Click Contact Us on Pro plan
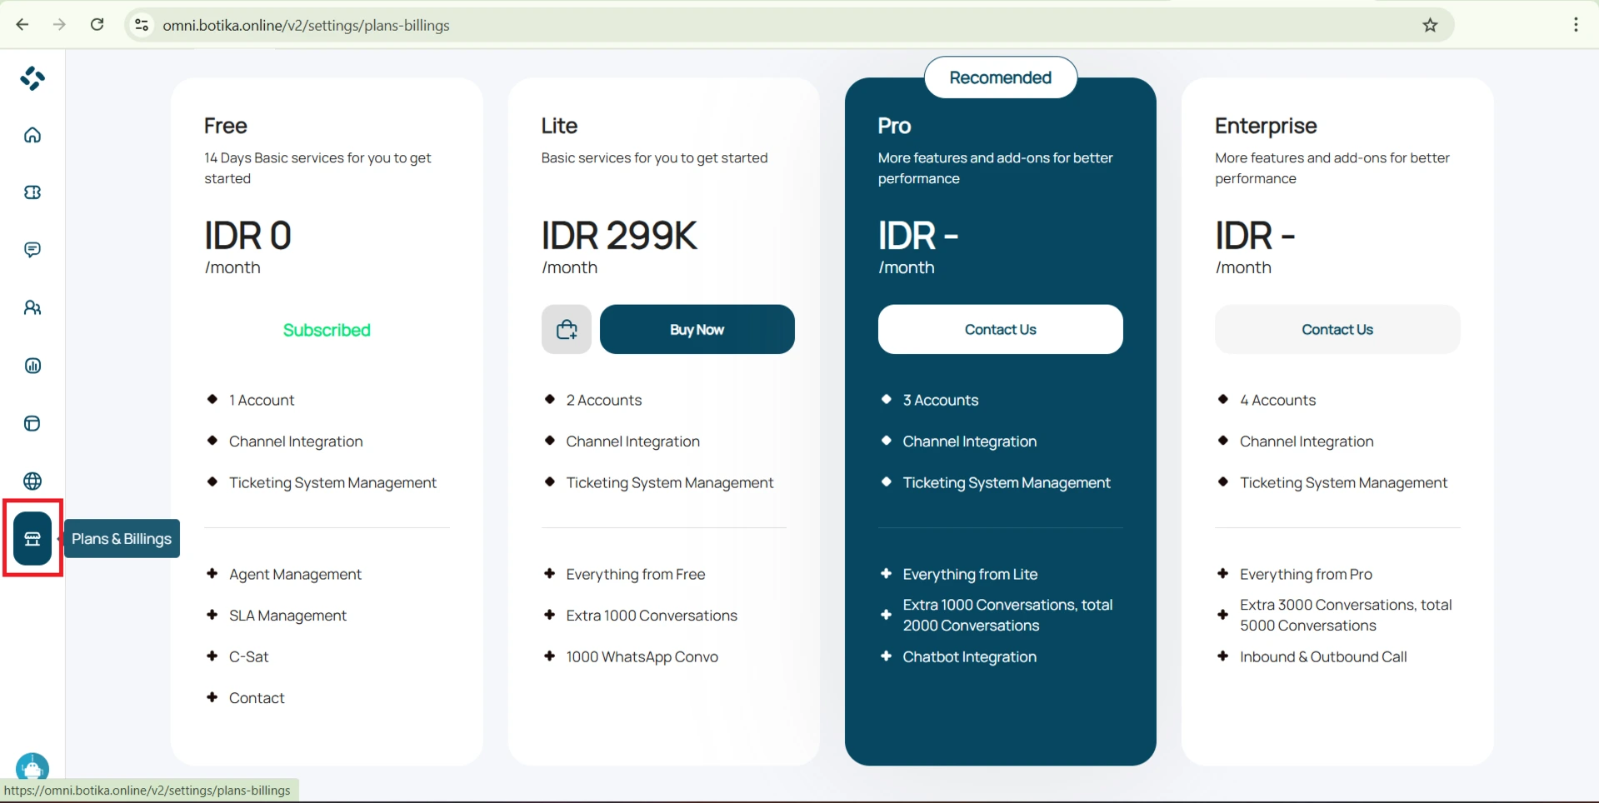Viewport: 1599px width, 803px height. (x=1000, y=330)
